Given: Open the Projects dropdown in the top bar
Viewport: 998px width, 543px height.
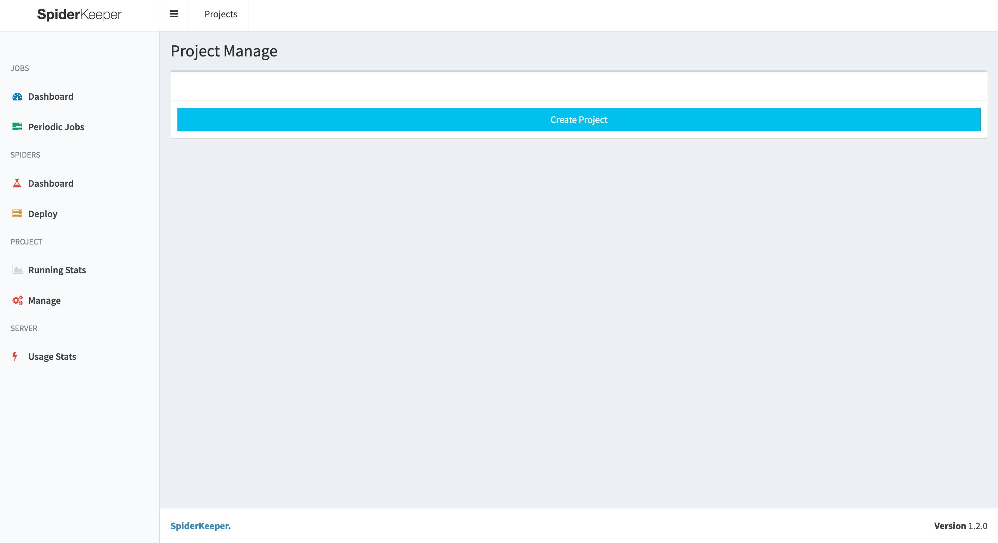Looking at the screenshot, I should click(x=220, y=14).
